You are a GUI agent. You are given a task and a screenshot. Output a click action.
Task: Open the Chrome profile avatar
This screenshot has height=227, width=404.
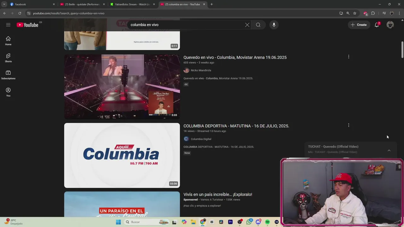point(392,13)
